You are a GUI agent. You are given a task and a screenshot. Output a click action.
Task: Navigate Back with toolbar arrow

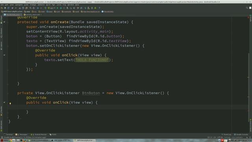click(38, 8)
